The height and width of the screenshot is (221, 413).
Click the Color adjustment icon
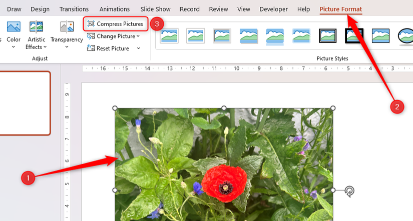coord(14,27)
